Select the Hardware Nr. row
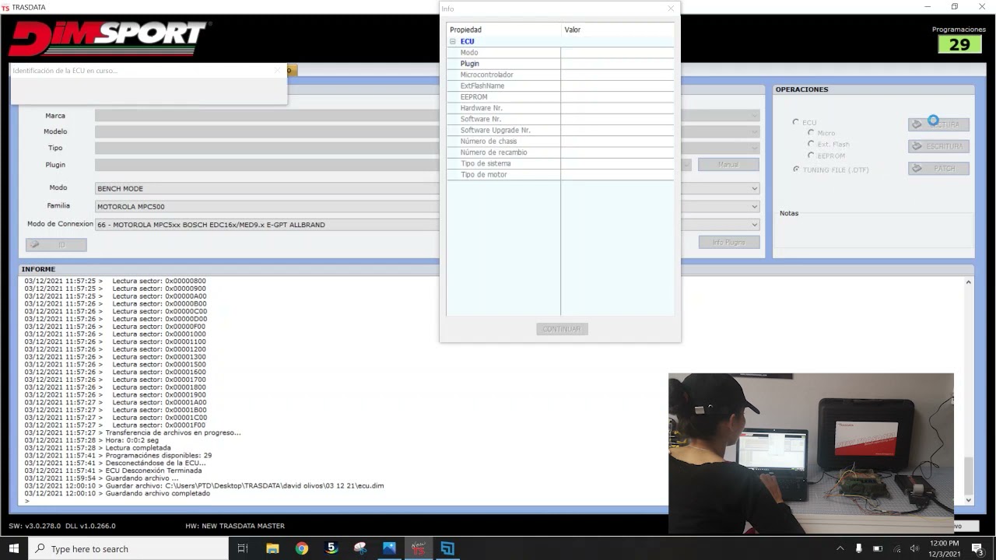 [x=560, y=108]
